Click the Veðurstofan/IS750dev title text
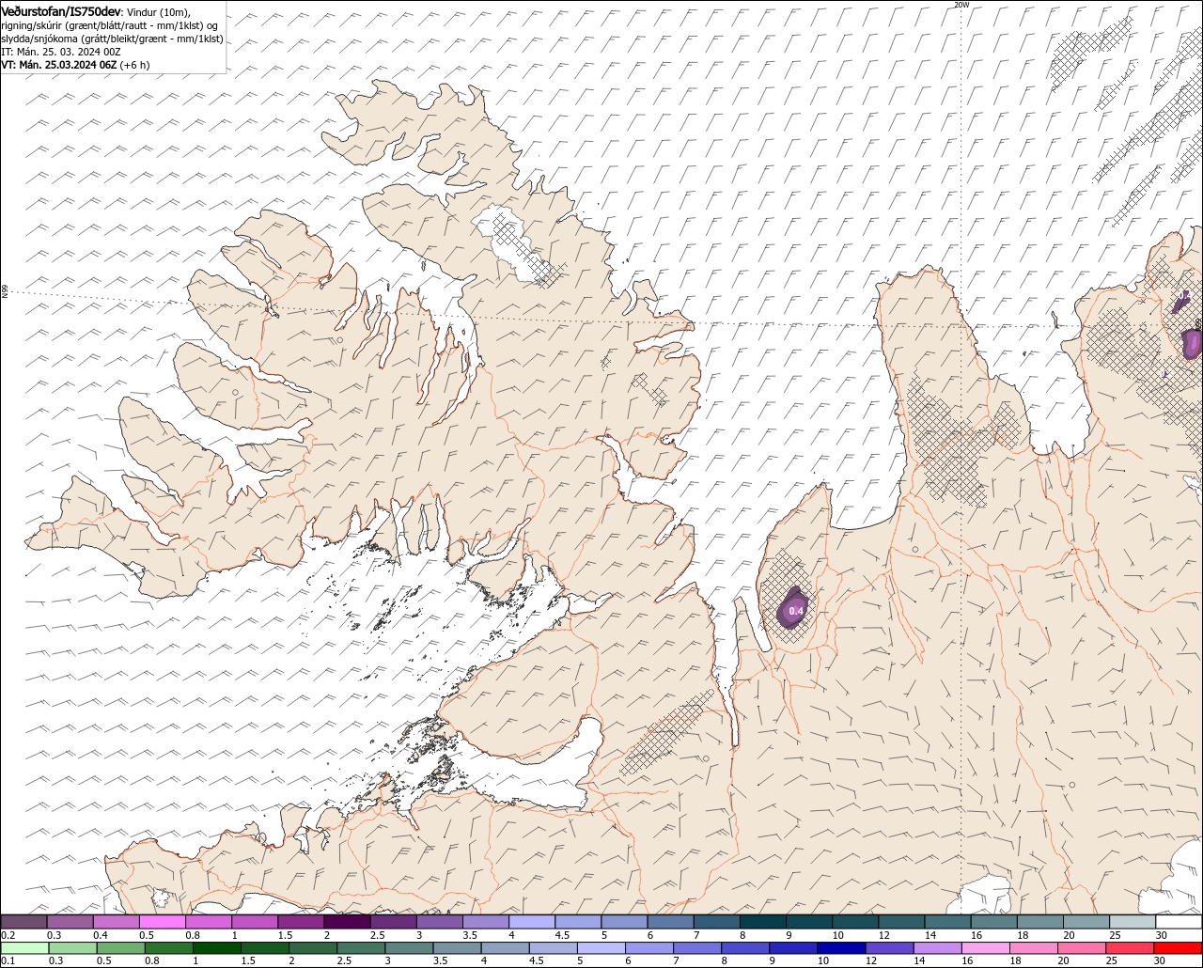Screen dimensions: 1203x968 (61, 11)
